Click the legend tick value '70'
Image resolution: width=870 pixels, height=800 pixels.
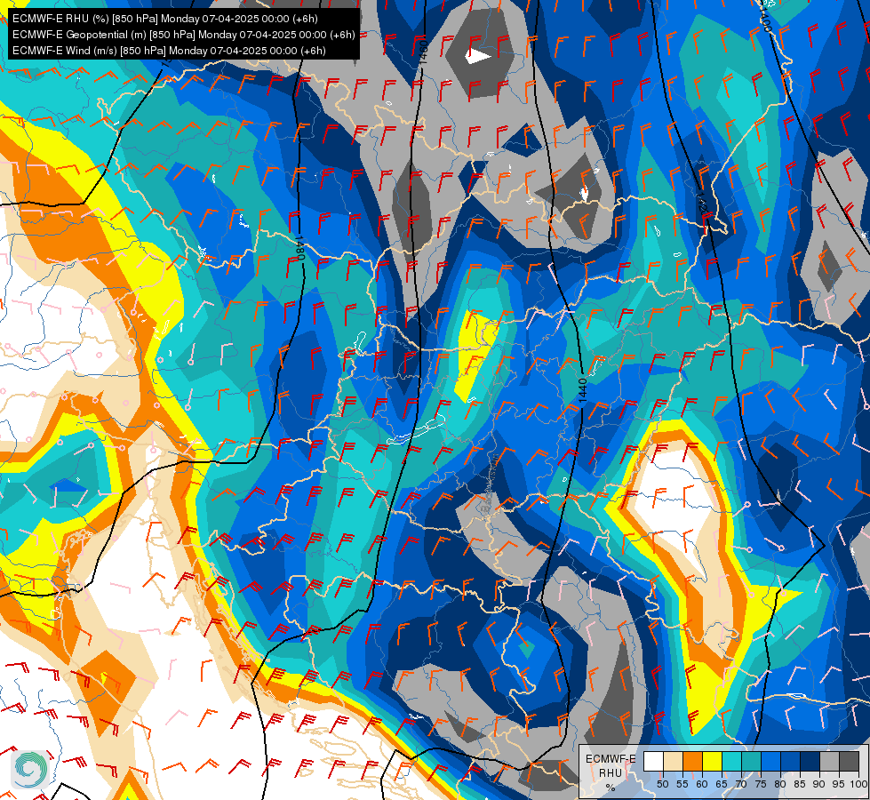click(x=741, y=784)
